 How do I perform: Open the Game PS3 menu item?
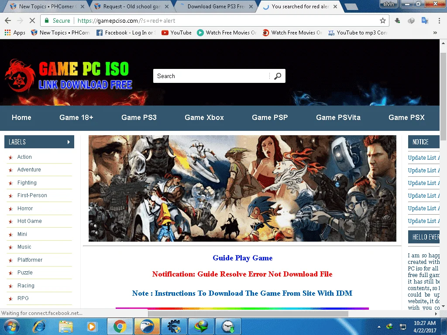coord(139,117)
